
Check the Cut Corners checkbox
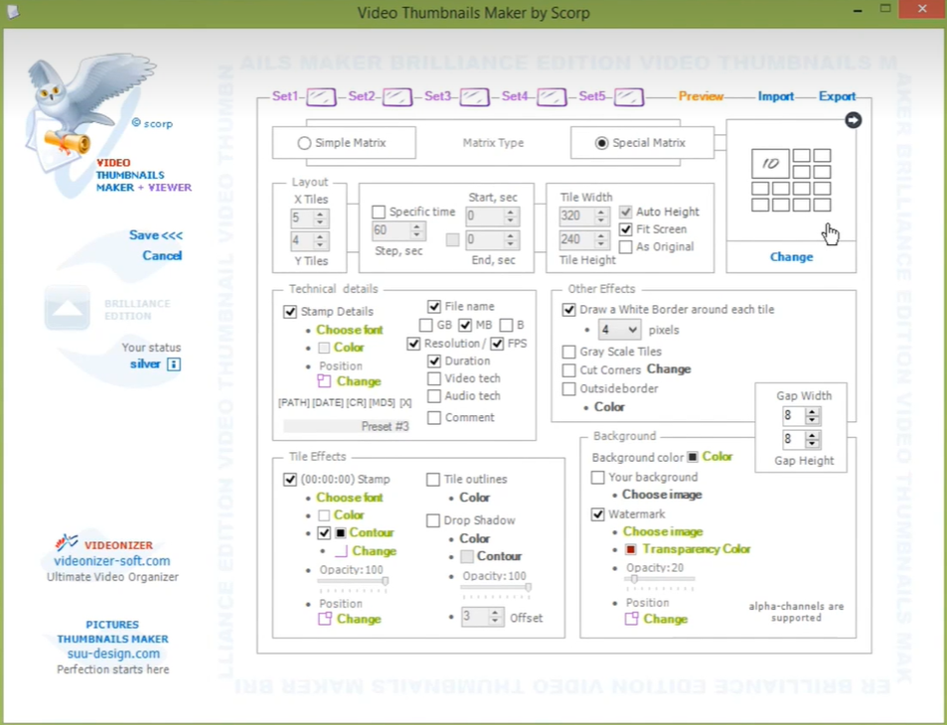tap(568, 370)
